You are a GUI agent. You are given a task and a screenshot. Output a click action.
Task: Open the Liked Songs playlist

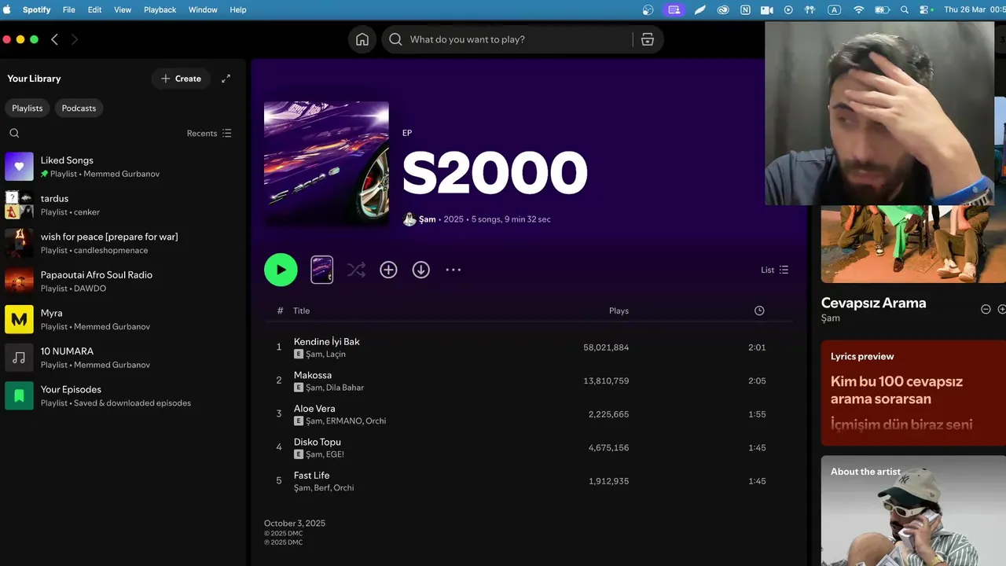click(122, 167)
